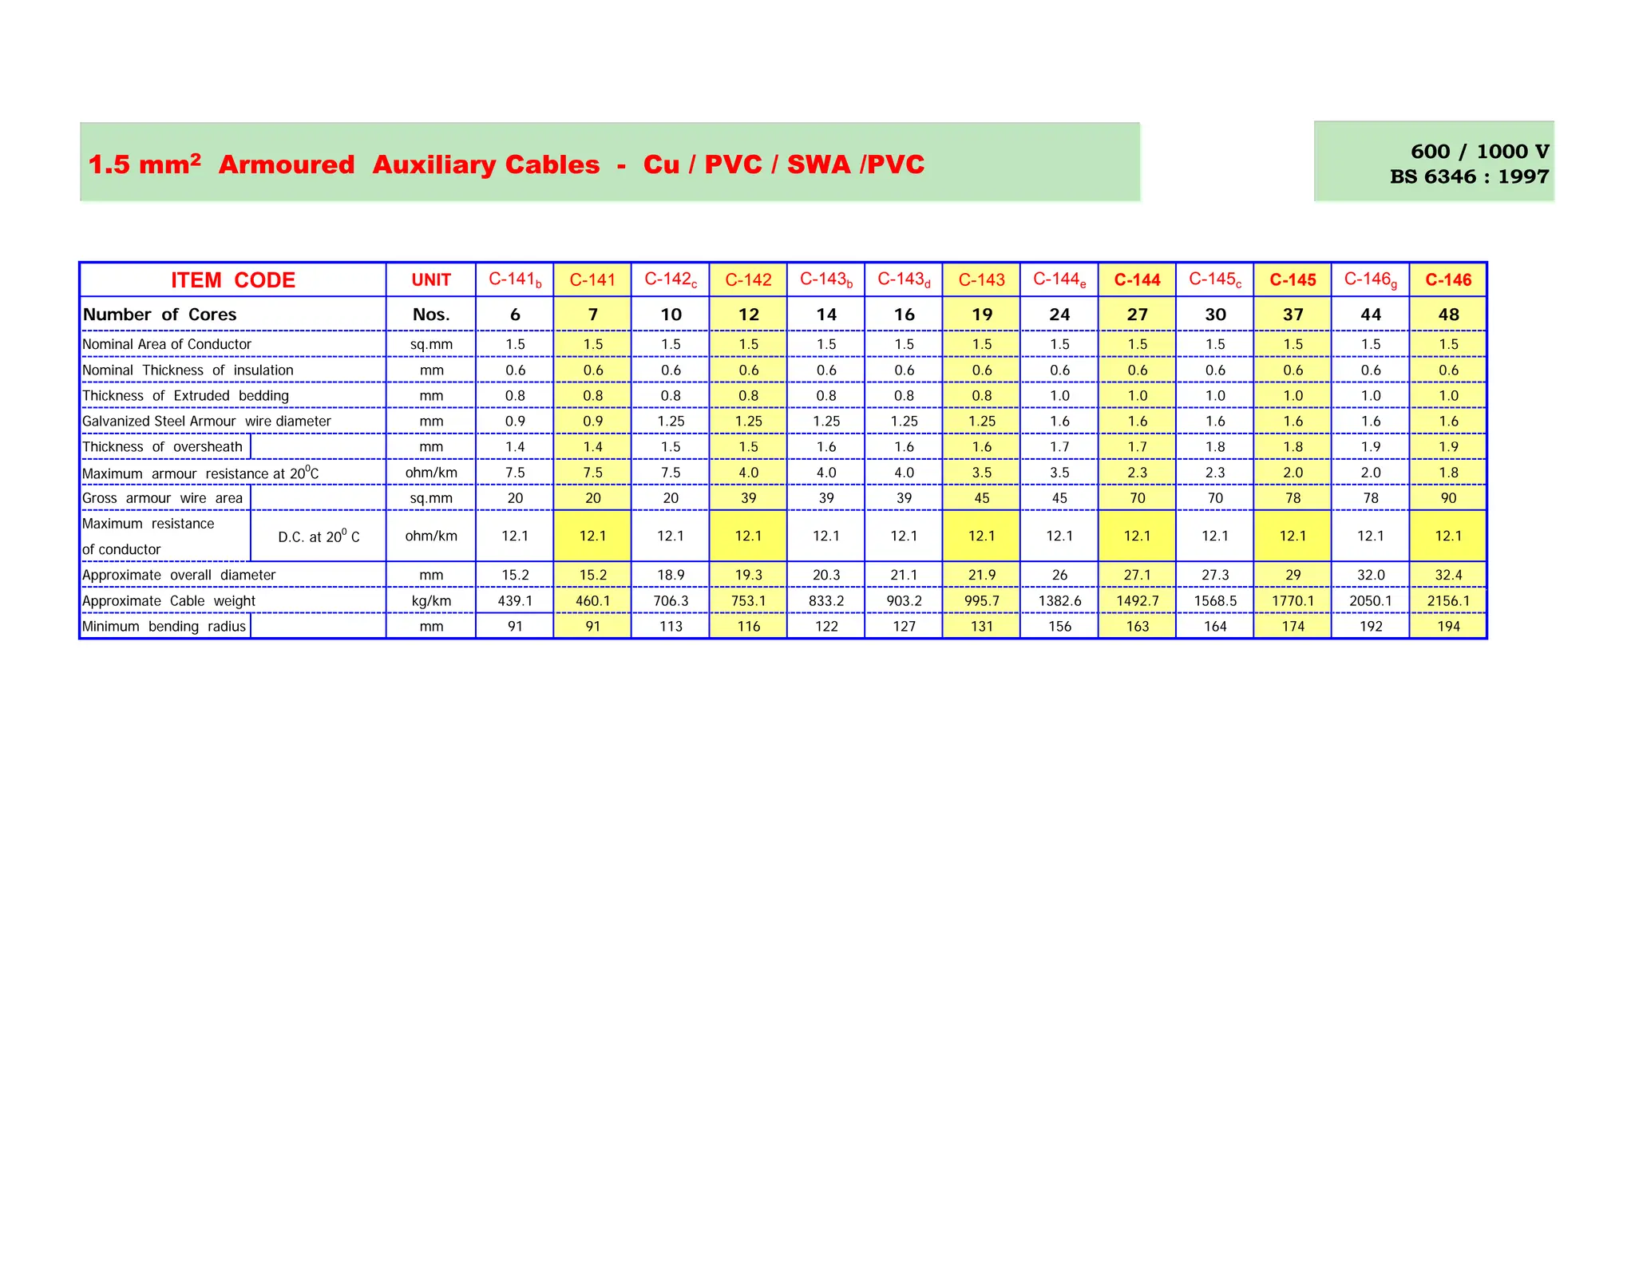Select cable weight value 460.1

592,601
